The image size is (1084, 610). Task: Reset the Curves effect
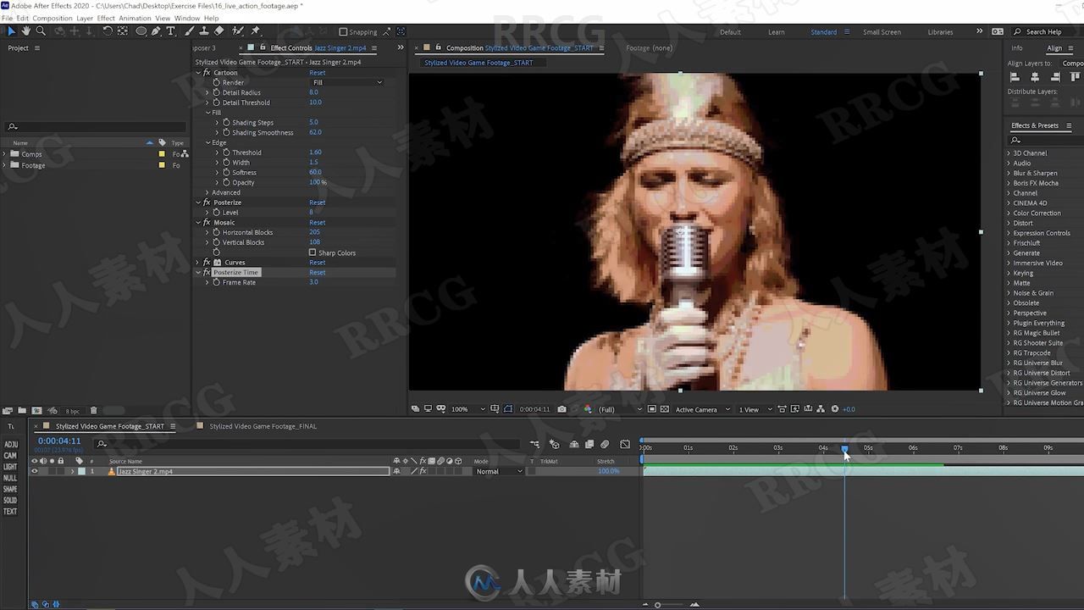317,263
